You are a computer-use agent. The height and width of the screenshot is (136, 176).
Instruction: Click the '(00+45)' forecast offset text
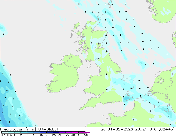click(167, 129)
